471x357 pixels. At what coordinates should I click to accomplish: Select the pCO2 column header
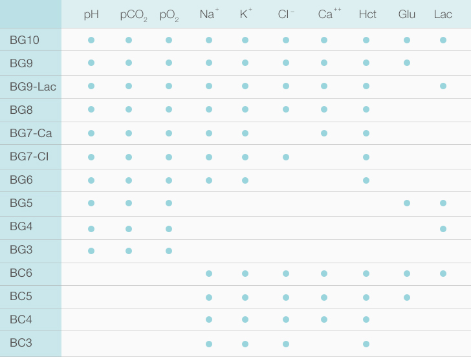point(134,15)
